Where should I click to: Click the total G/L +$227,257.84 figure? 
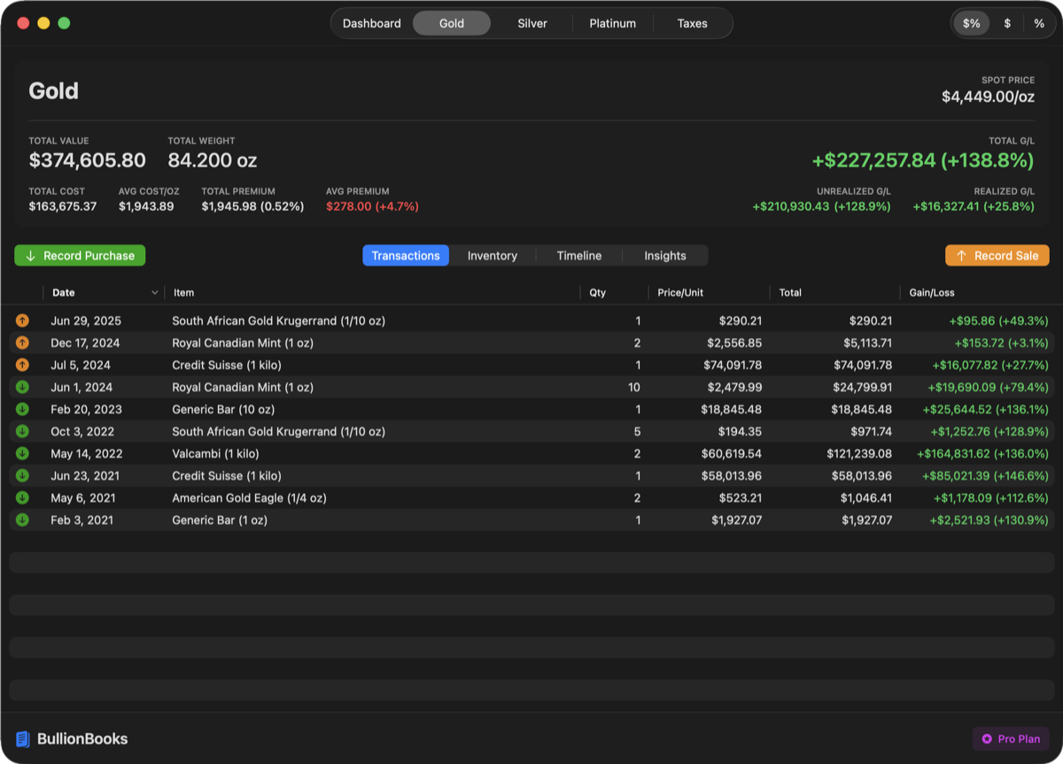pyautogui.click(x=923, y=160)
